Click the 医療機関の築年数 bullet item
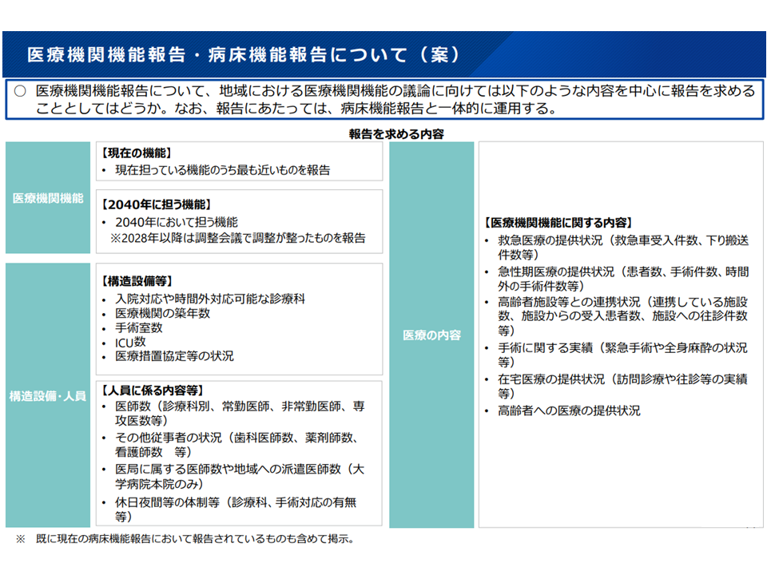 click(163, 313)
